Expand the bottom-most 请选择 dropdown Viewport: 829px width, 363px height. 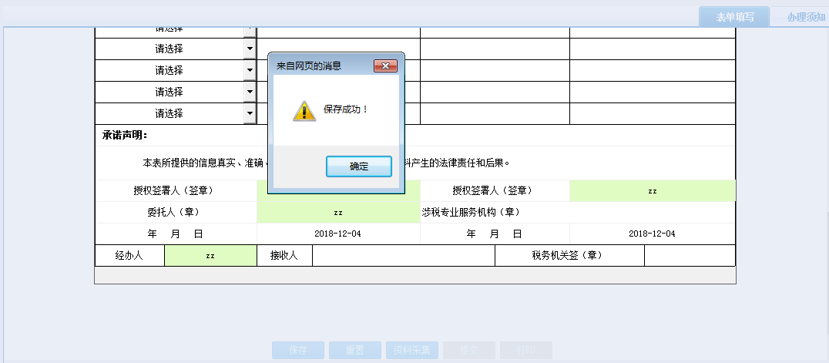tap(250, 113)
